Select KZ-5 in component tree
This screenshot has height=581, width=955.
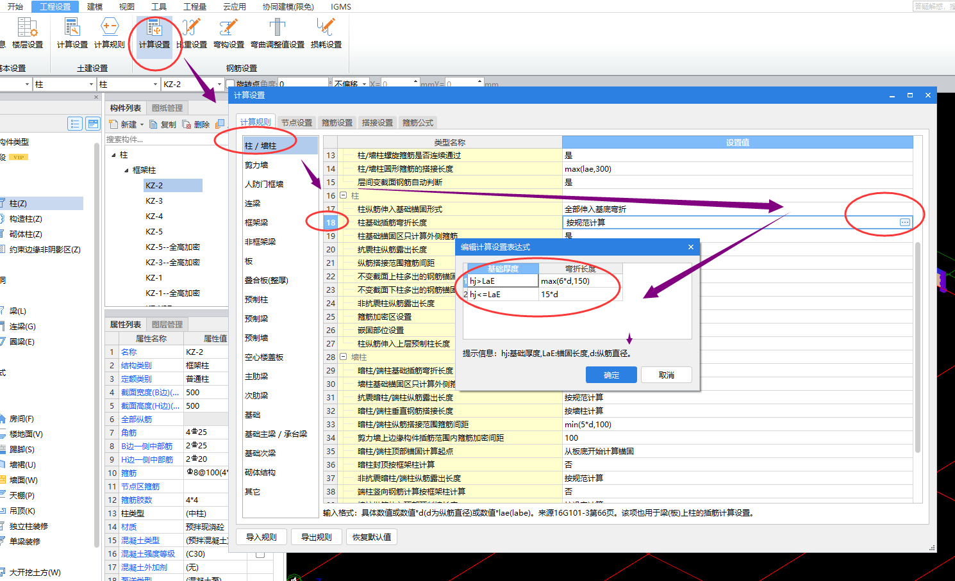pyautogui.click(x=154, y=231)
